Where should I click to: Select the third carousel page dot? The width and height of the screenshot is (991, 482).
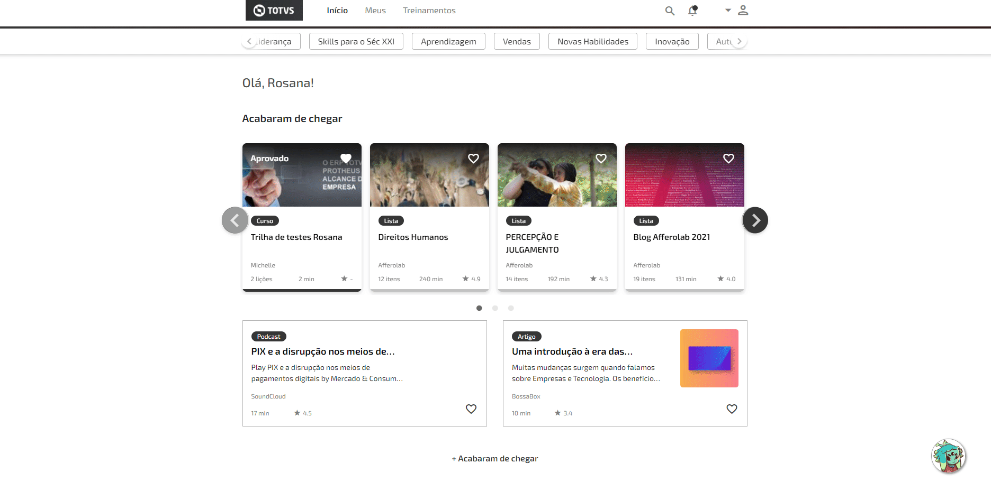pyautogui.click(x=511, y=308)
